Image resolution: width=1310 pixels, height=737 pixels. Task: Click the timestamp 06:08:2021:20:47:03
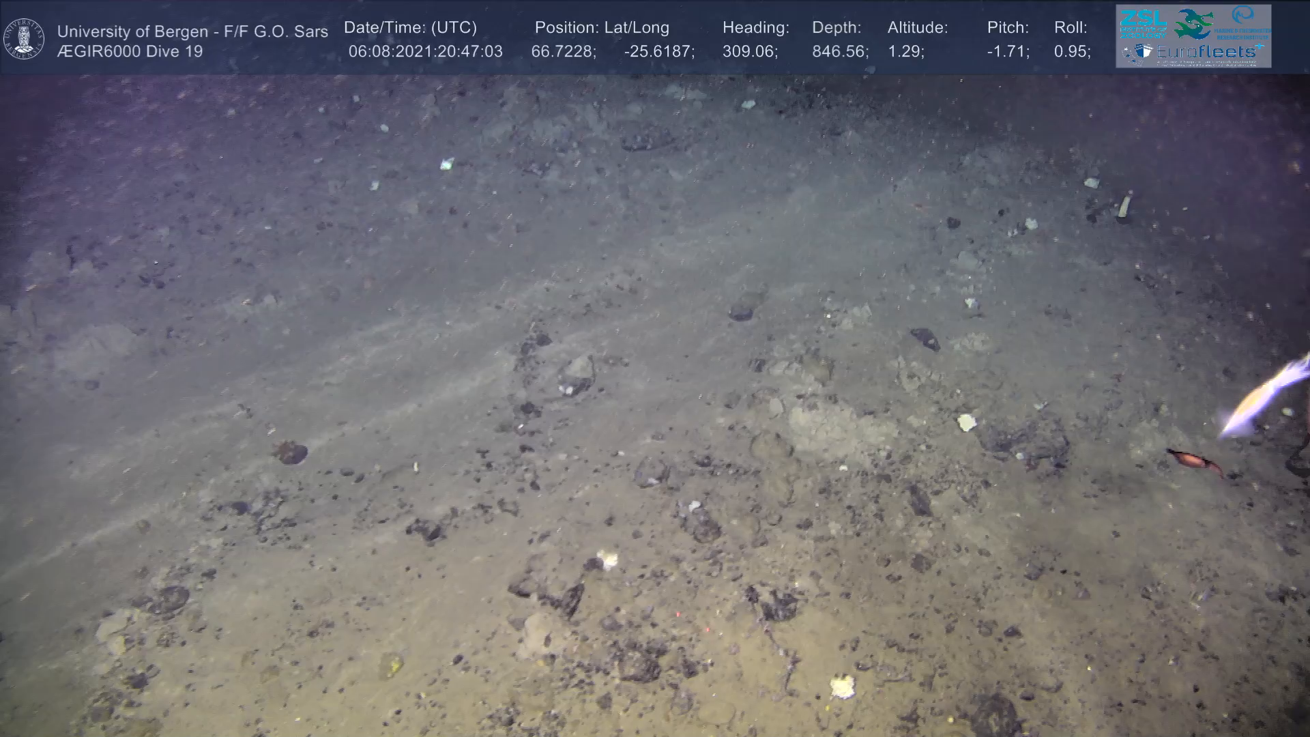point(425,52)
